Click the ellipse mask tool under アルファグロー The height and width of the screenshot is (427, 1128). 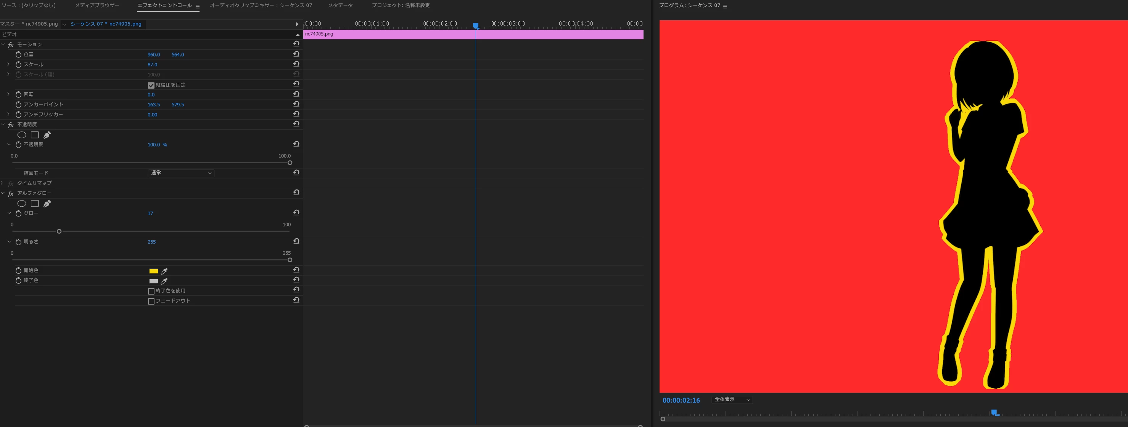tap(21, 204)
